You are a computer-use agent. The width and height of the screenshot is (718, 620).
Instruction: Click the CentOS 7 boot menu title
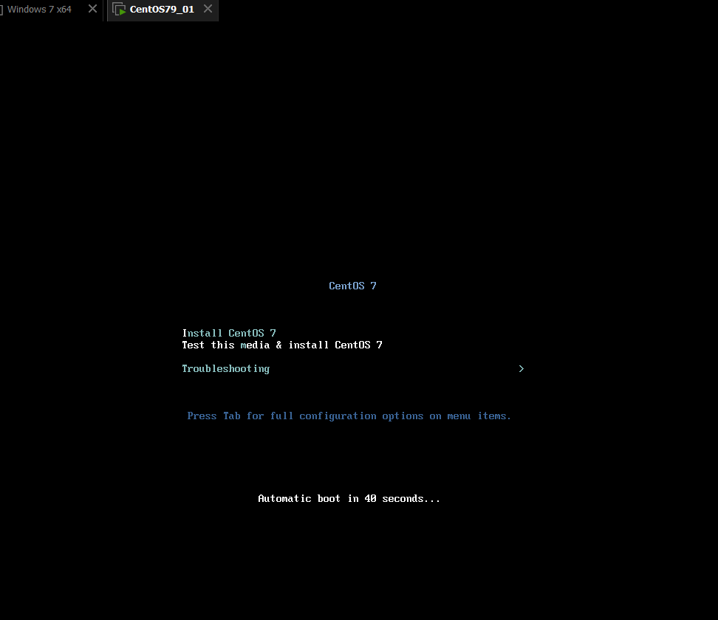tap(352, 286)
